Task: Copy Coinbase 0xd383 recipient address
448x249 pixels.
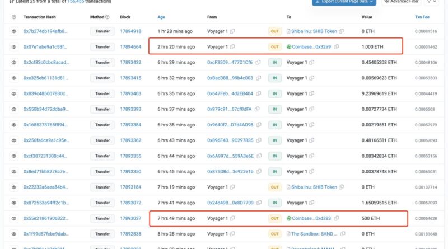Action: pos(336,218)
